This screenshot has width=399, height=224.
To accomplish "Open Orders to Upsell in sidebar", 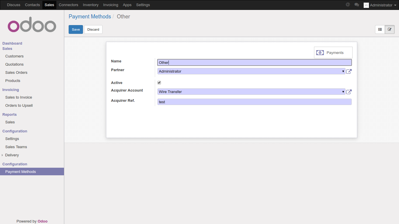I will tap(32, 106).
